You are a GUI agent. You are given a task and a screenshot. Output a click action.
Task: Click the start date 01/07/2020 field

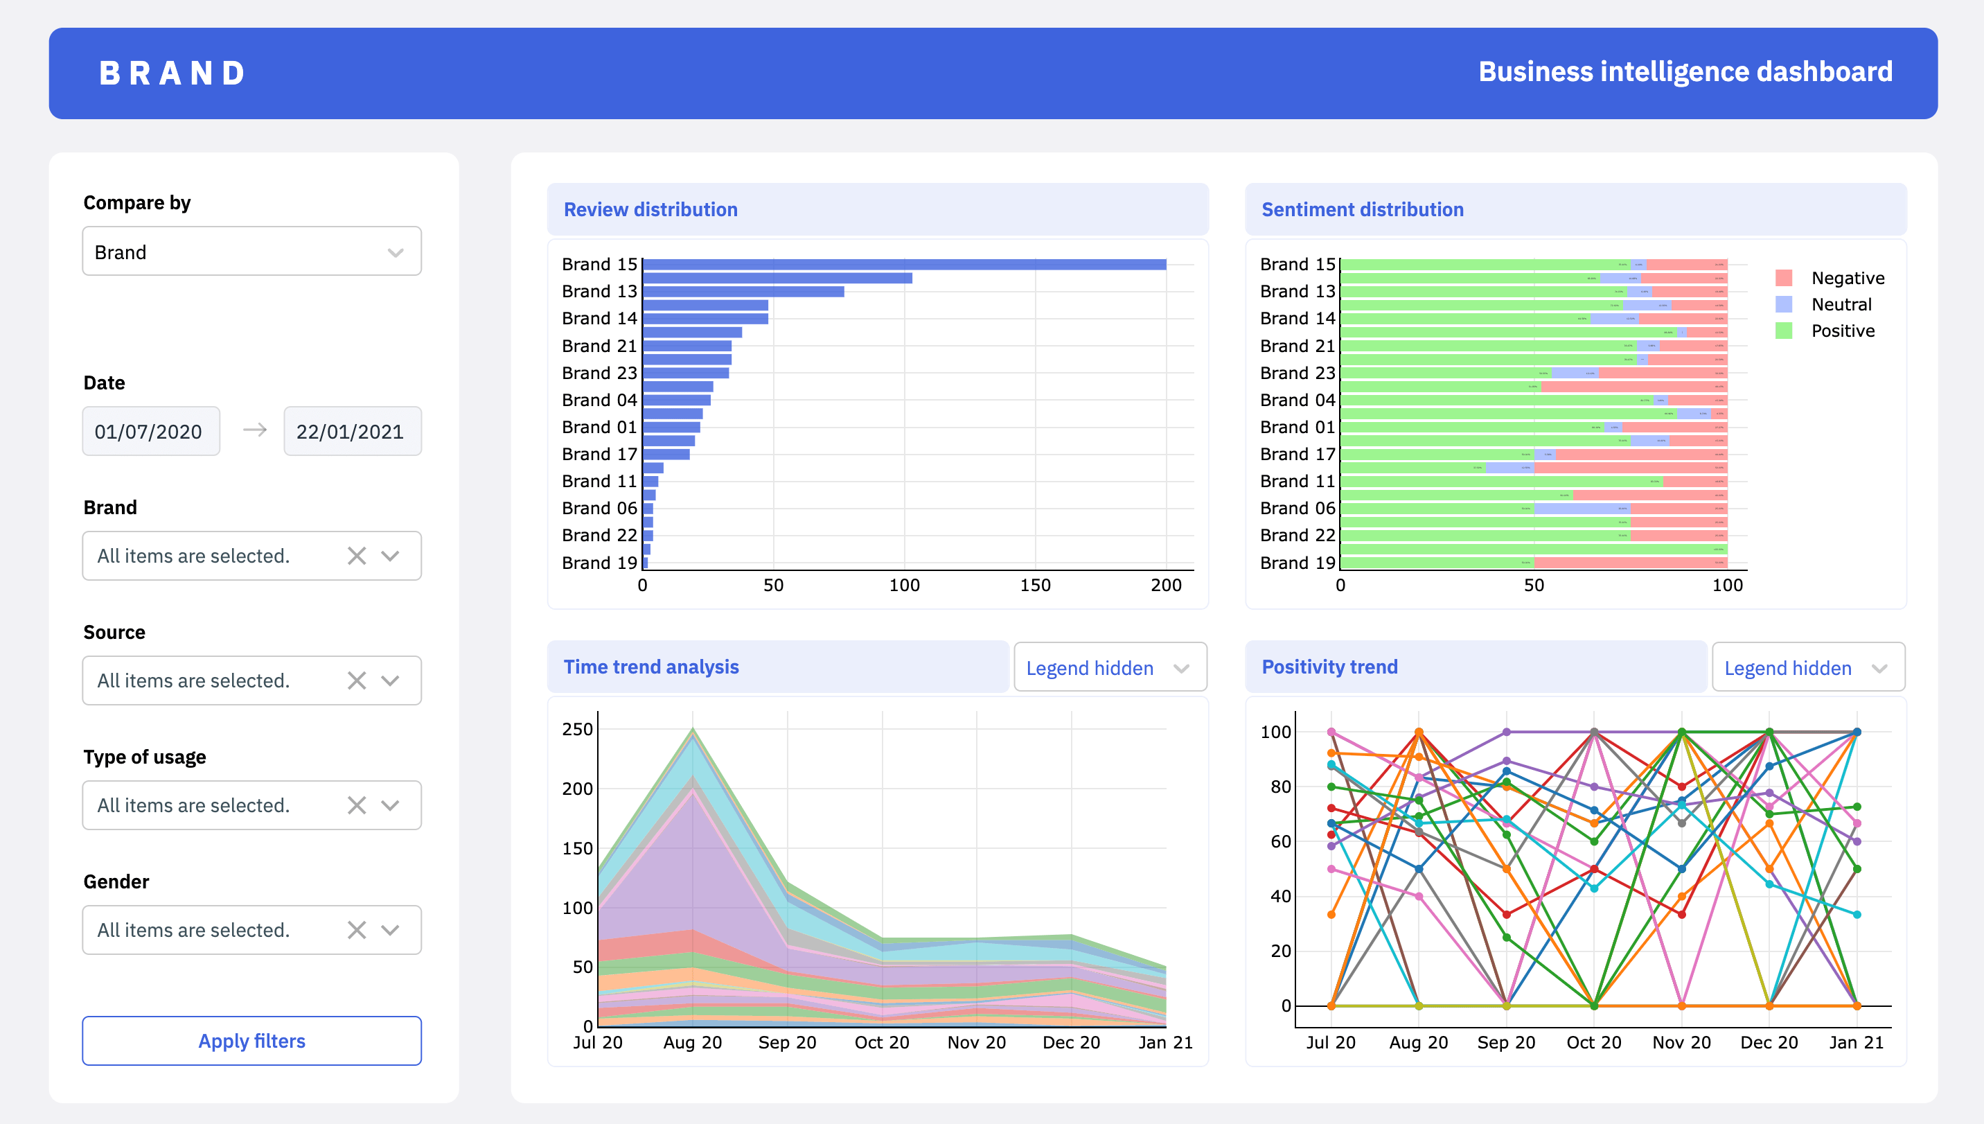[x=150, y=432]
